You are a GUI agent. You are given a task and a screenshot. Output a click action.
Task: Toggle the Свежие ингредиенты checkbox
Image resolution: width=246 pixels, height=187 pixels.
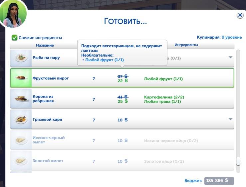(x=14, y=38)
